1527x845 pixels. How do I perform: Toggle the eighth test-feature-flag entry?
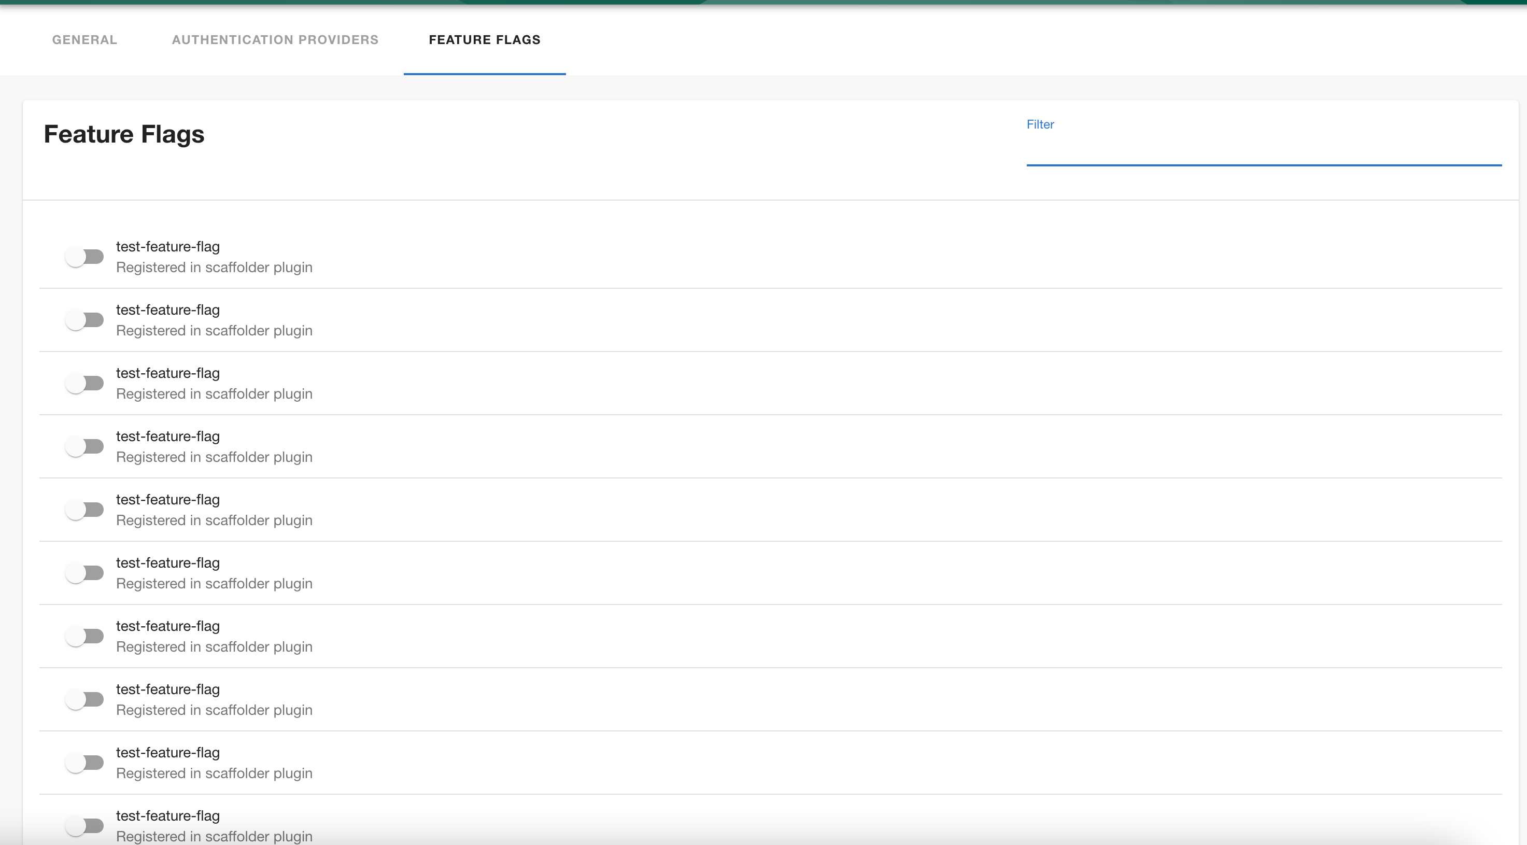(85, 699)
